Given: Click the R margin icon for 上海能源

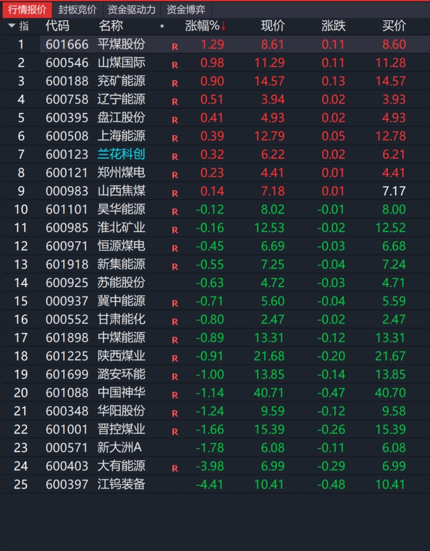Looking at the screenshot, I should (175, 138).
